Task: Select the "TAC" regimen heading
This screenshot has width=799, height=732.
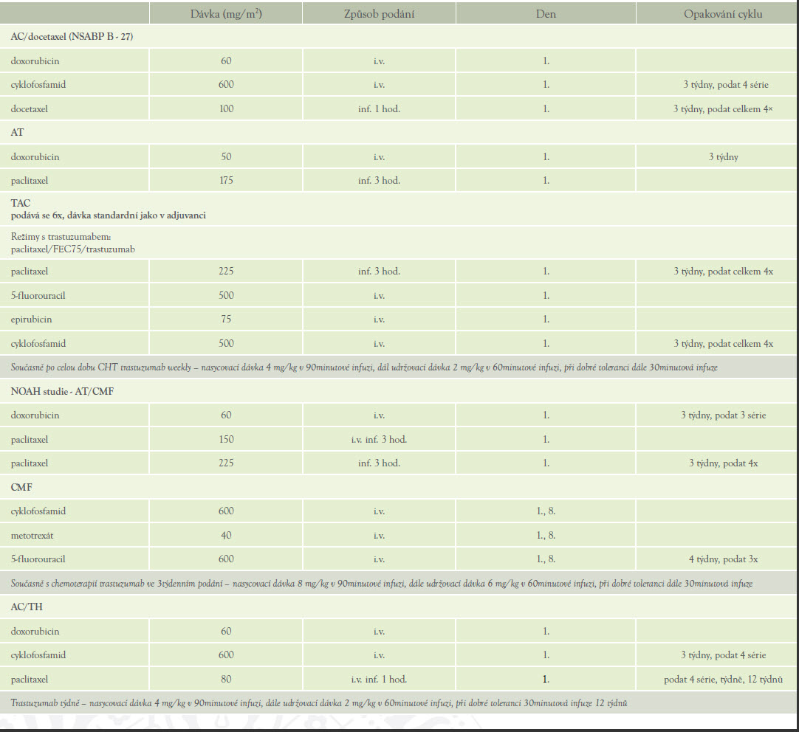Action: pos(21,201)
